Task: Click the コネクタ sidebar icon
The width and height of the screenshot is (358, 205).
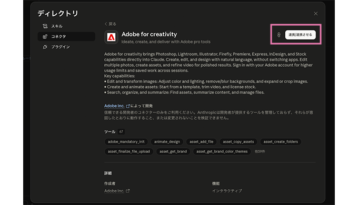Action: point(45,36)
